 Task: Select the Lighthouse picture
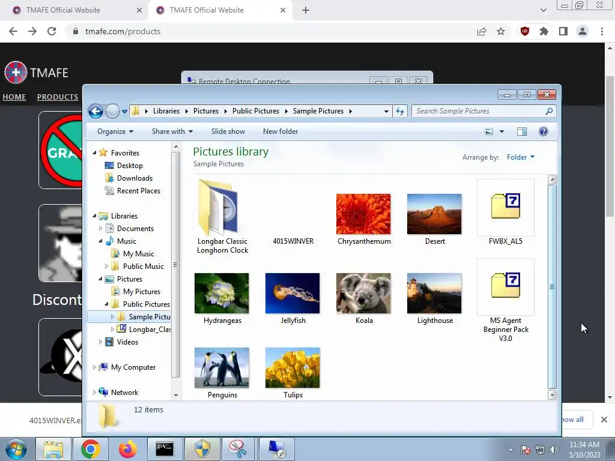point(435,299)
